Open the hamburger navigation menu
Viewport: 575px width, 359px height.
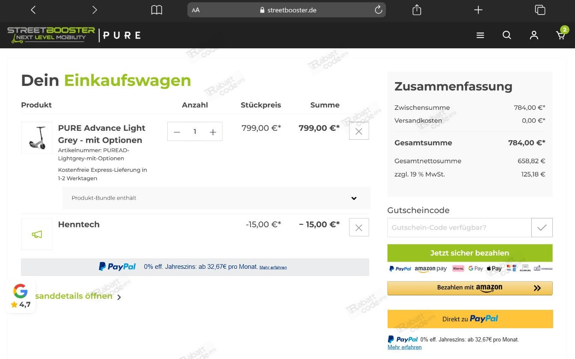click(480, 35)
